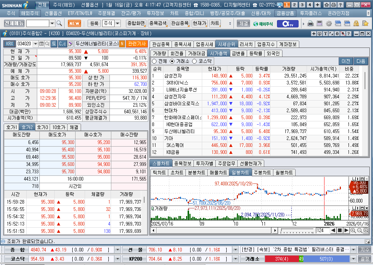Viewport: 373px width, 265px height.
Task: Click the gold padlock lock icon
Action: point(356,24)
